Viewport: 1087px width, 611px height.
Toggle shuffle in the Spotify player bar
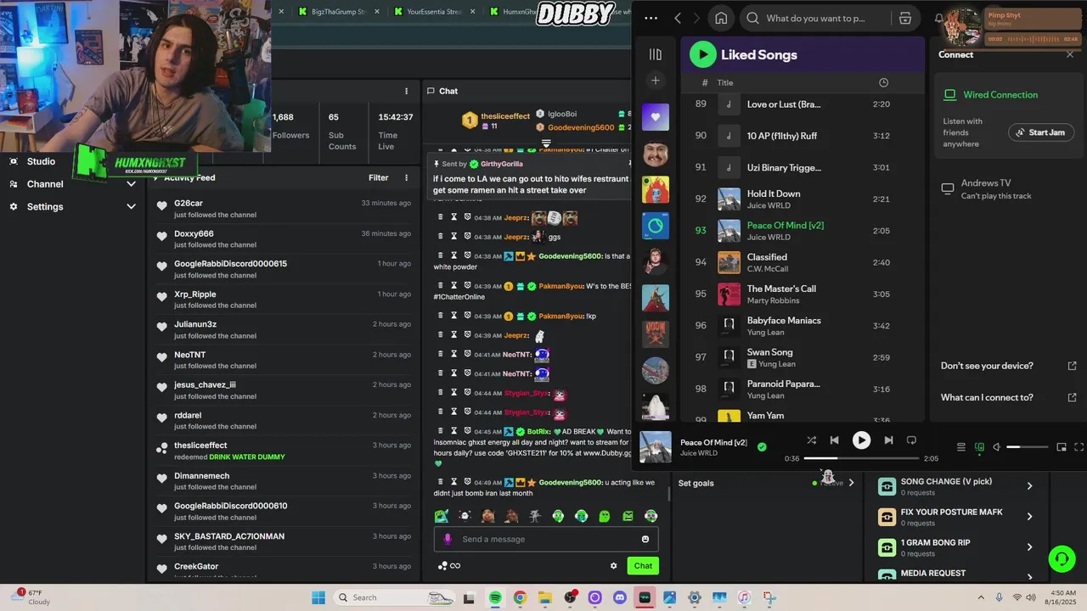click(811, 440)
